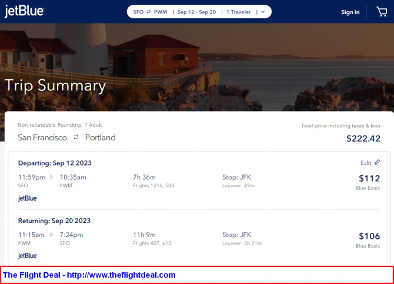Click the Returning: Sep 20 2023 heading
Screen dimensions: 394x284
point(54,221)
